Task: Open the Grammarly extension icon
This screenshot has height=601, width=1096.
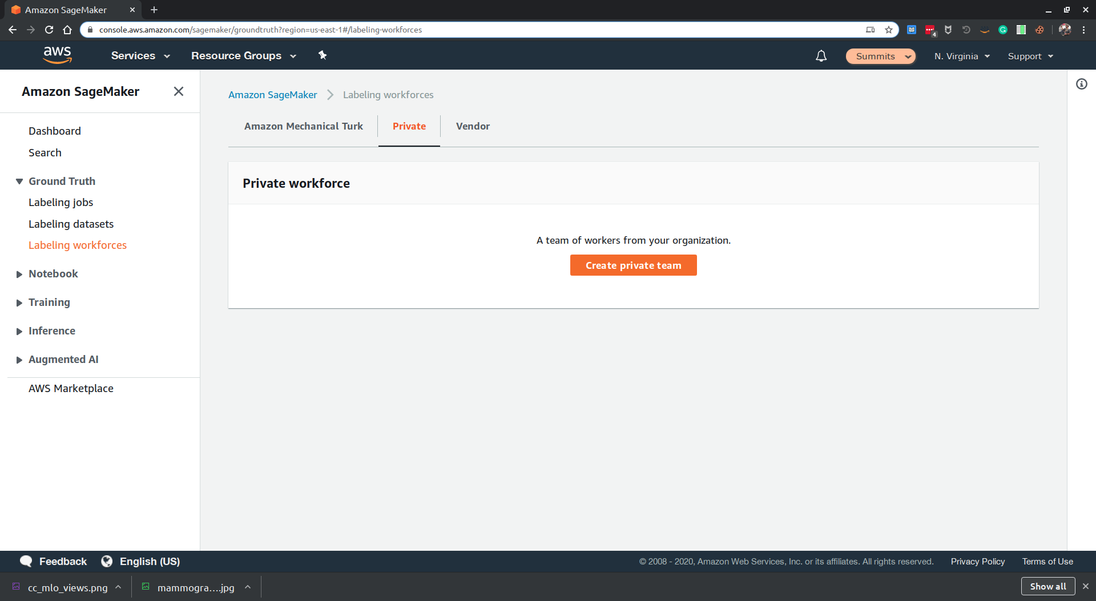Action: (x=1003, y=30)
